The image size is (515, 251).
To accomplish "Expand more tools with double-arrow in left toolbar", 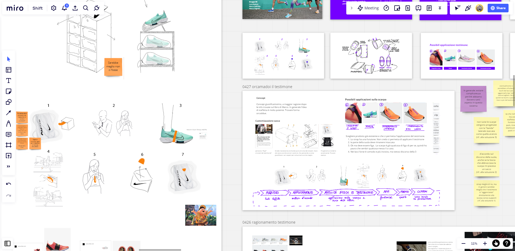I will click(x=9, y=166).
